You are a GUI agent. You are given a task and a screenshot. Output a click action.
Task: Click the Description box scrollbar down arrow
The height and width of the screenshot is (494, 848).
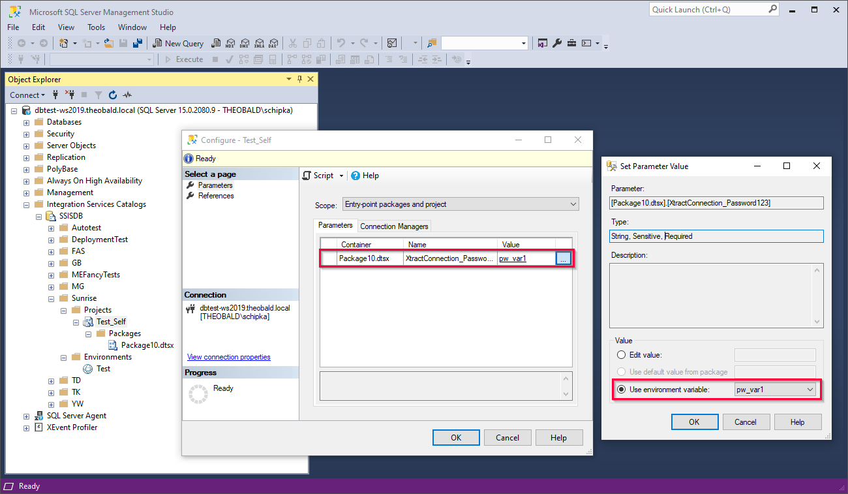[818, 322]
